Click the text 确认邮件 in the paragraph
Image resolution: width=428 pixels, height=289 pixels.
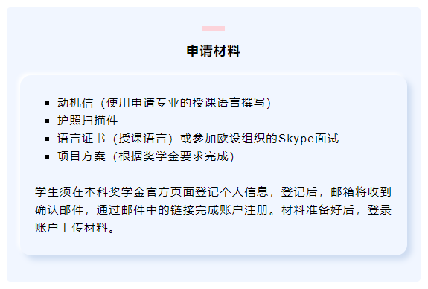click(59, 210)
